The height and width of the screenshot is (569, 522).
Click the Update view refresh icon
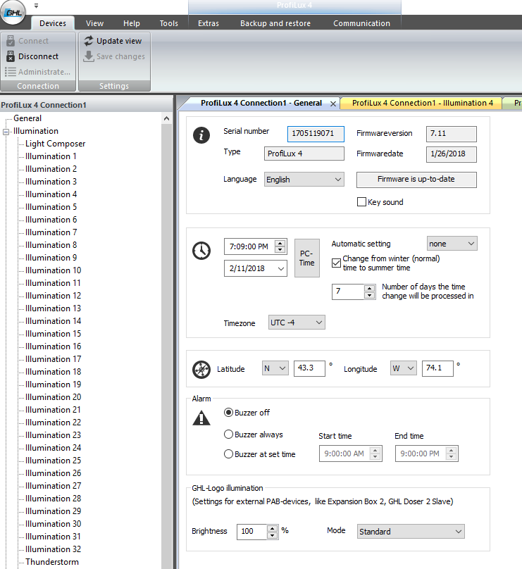click(89, 41)
